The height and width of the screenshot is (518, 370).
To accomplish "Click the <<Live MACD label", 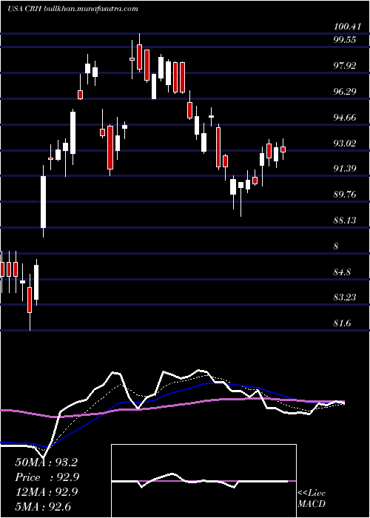I will click(x=312, y=498).
